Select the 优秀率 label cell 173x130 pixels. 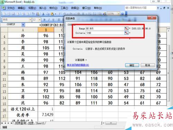(x=23, y=115)
